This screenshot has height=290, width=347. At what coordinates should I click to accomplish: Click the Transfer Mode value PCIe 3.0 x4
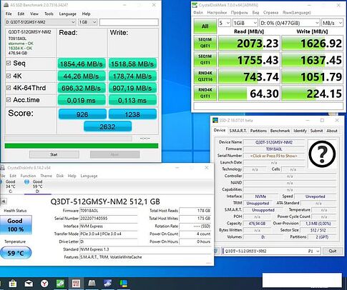click(109, 234)
